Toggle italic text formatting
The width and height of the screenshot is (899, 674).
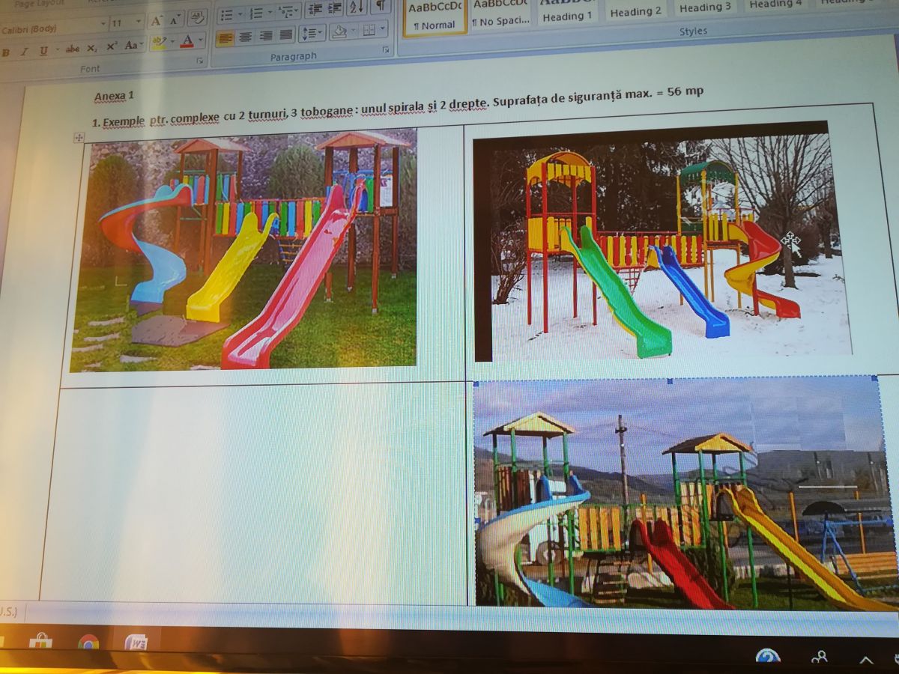coord(24,51)
